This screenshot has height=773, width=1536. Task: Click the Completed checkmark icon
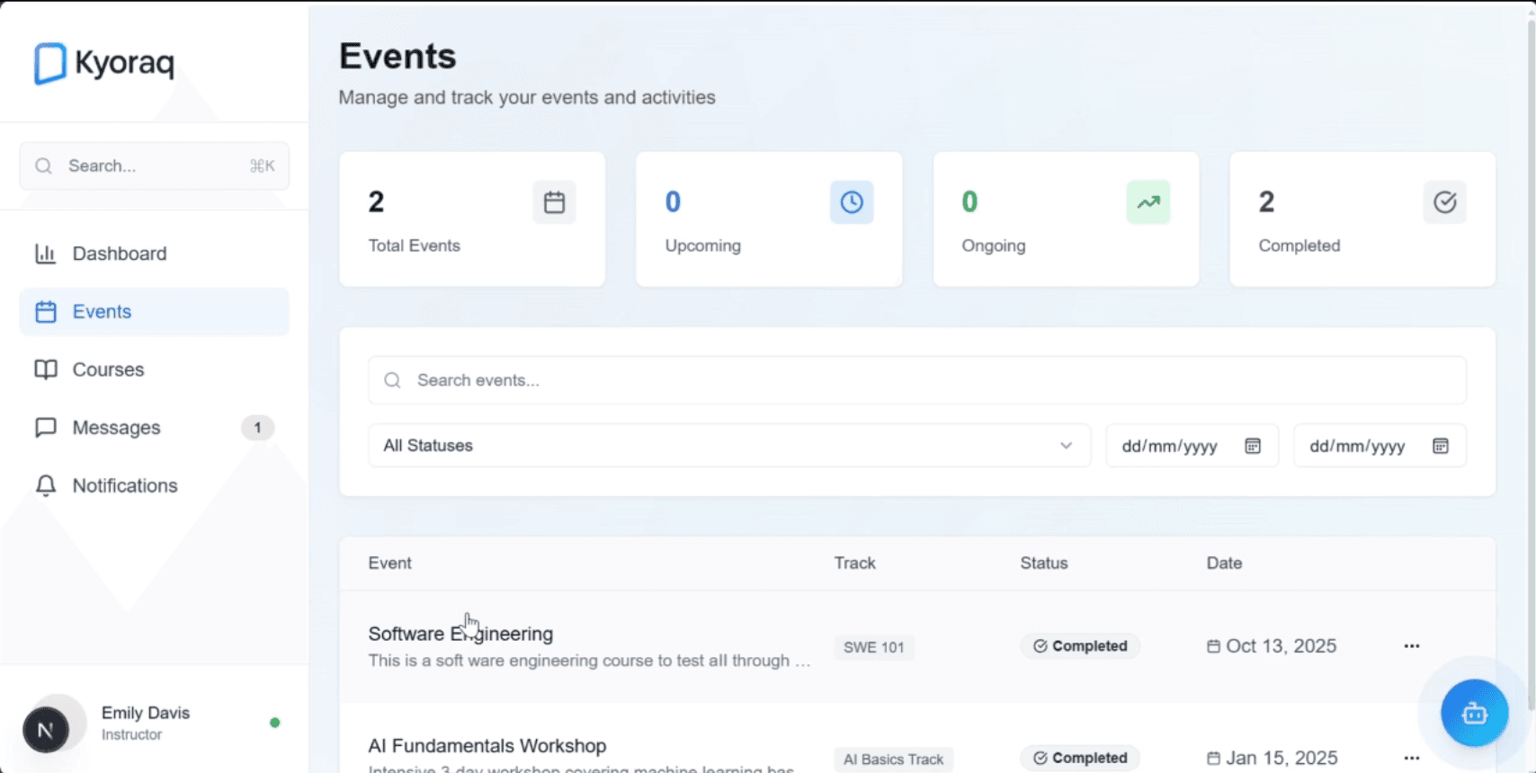(1444, 202)
